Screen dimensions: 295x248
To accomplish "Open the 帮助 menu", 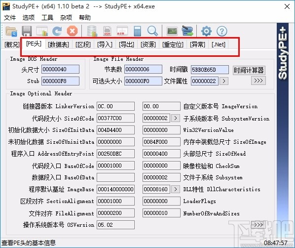I will pyautogui.click(x=85, y=18).
